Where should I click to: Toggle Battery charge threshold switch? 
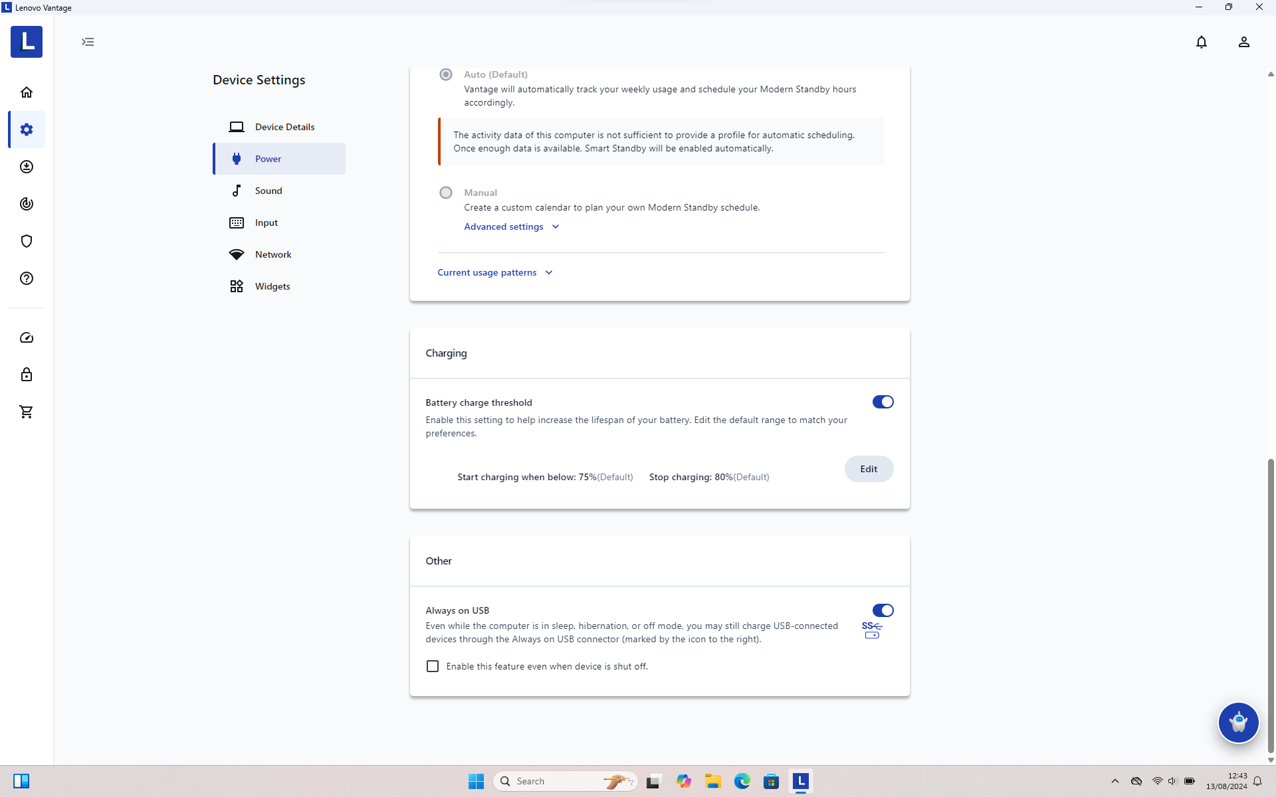tap(883, 402)
